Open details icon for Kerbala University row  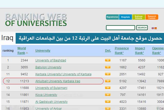click(x=108, y=74)
